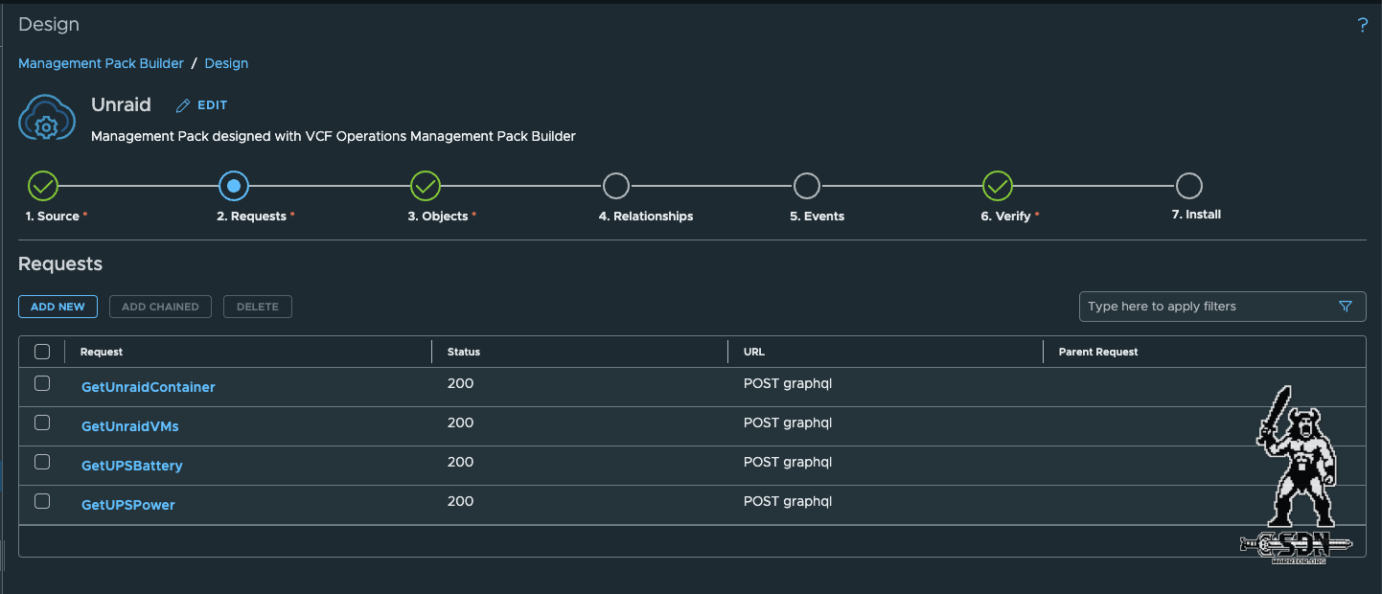The image size is (1382, 594).
Task: Jump to the Events step circle
Action: coord(807,186)
